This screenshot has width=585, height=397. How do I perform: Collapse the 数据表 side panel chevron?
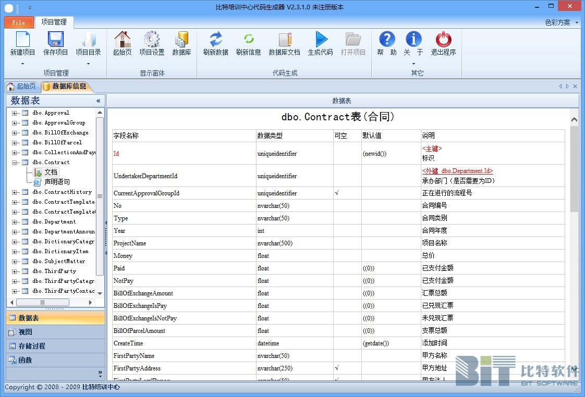point(98,101)
